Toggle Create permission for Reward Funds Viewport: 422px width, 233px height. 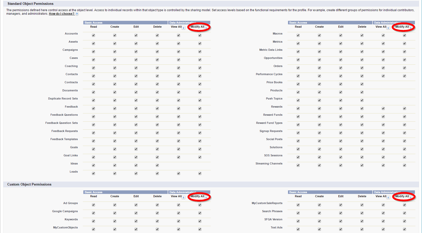[319, 117]
